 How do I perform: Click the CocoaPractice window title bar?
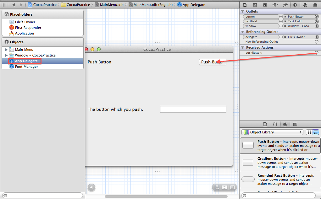click(159, 50)
